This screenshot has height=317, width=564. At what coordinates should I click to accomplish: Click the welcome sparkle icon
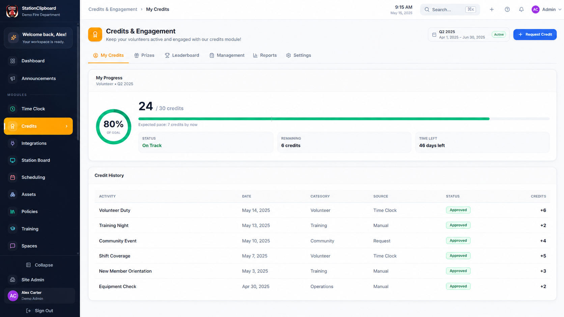[x=13, y=37]
